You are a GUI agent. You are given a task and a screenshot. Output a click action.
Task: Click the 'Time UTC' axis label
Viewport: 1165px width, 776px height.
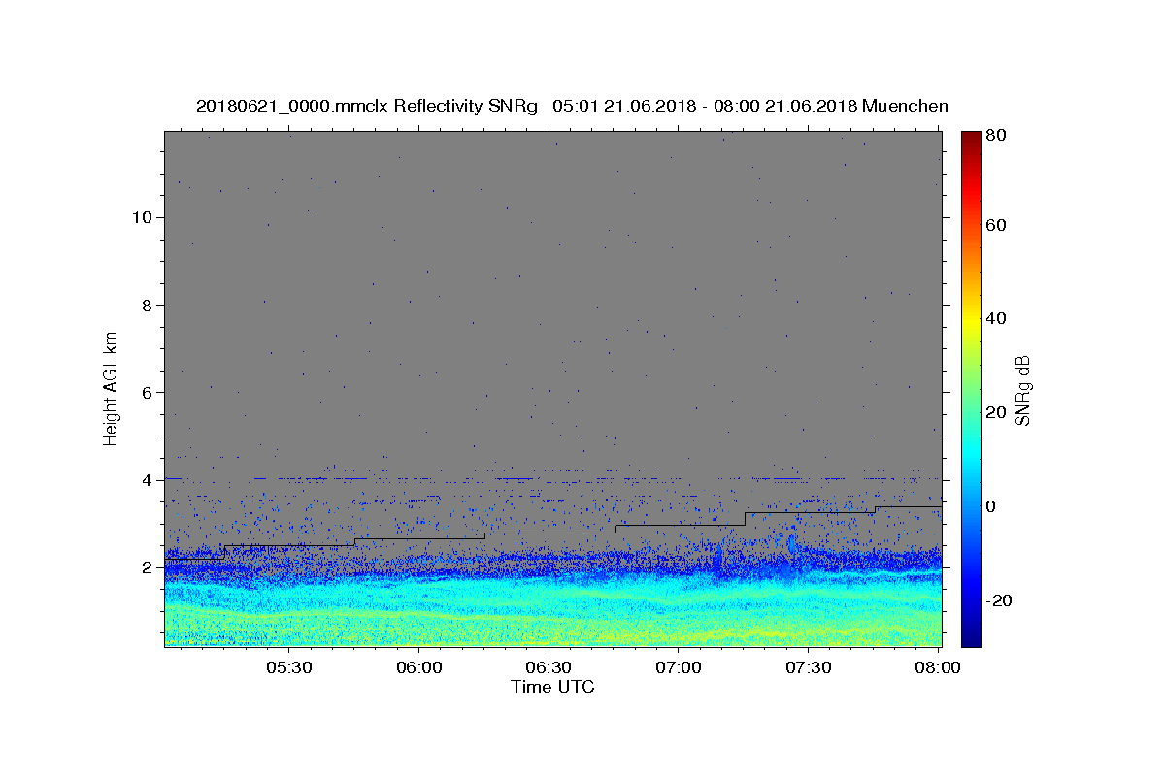[x=552, y=687]
